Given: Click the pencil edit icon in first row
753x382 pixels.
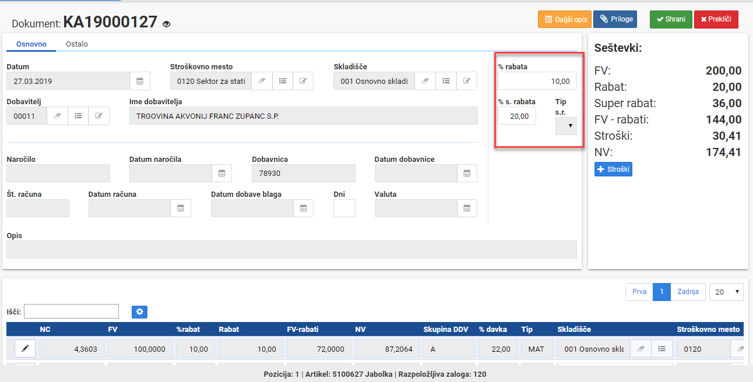Looking at the screenshot, I should coord(25,349).
